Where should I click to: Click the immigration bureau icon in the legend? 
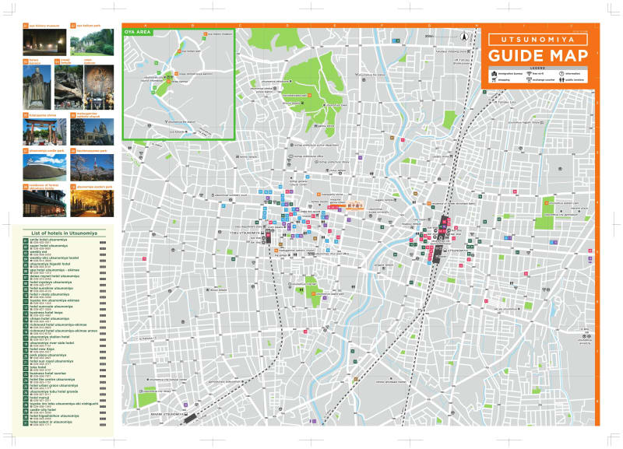[x=495, y=74]
